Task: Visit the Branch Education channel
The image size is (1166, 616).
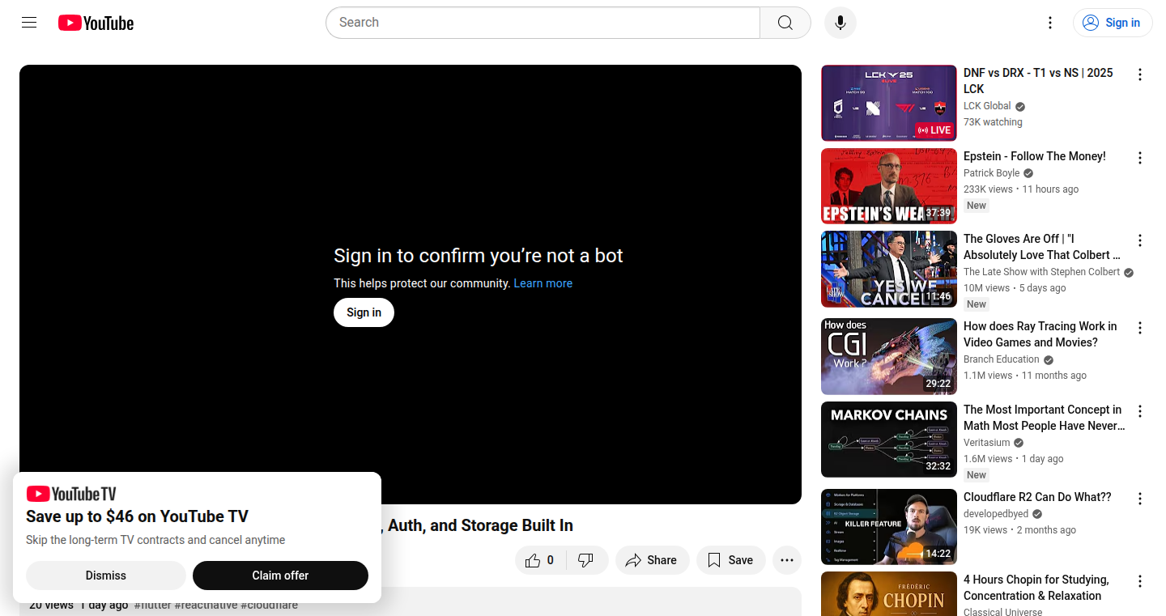Action: (x=1001, y=359)
